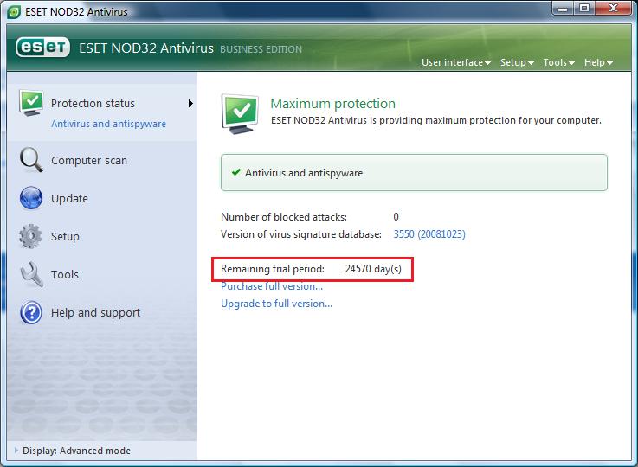Click Purchase full version link

(x=272, y=286)
